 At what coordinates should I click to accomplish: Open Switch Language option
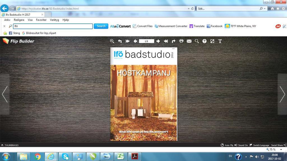259,145
